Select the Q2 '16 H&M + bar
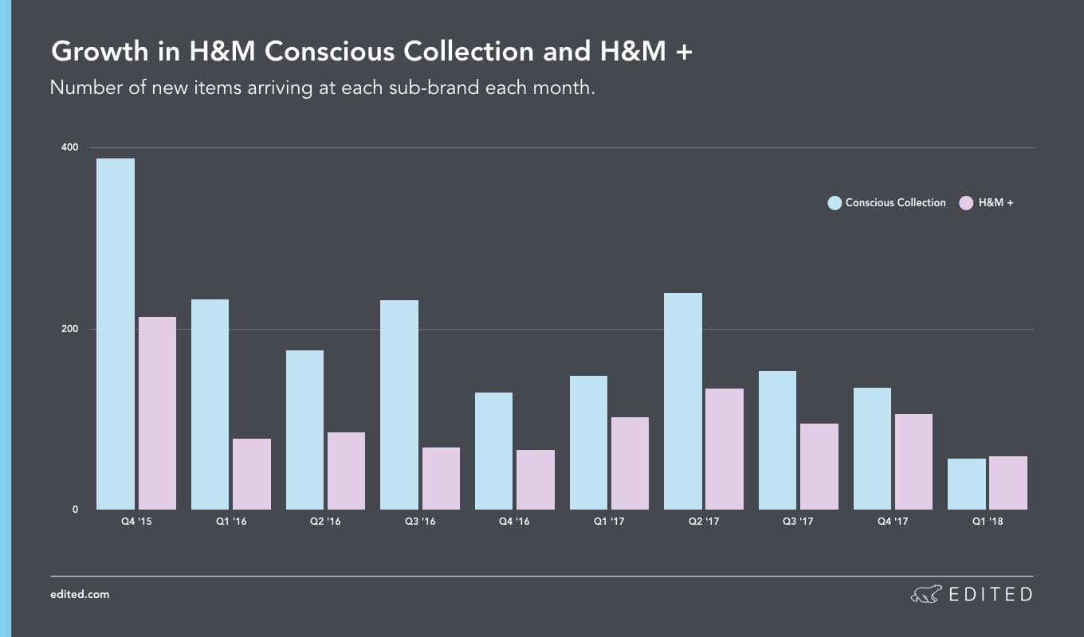This screenshot has height=637, width=1084. click(346, 471)
